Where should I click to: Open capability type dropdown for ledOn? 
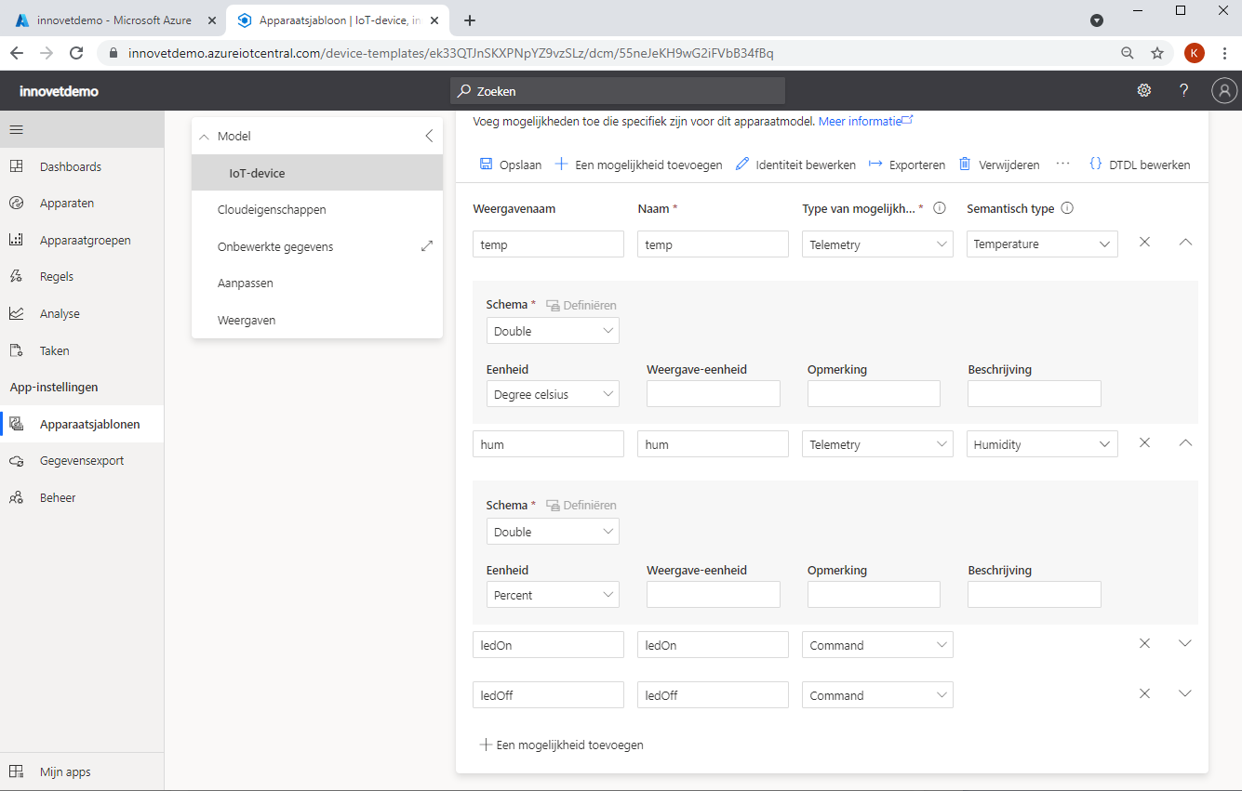pos(877,645)
